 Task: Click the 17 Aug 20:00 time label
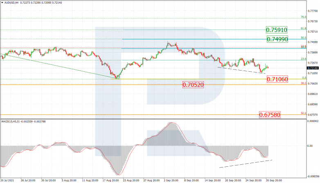[110, 181]
